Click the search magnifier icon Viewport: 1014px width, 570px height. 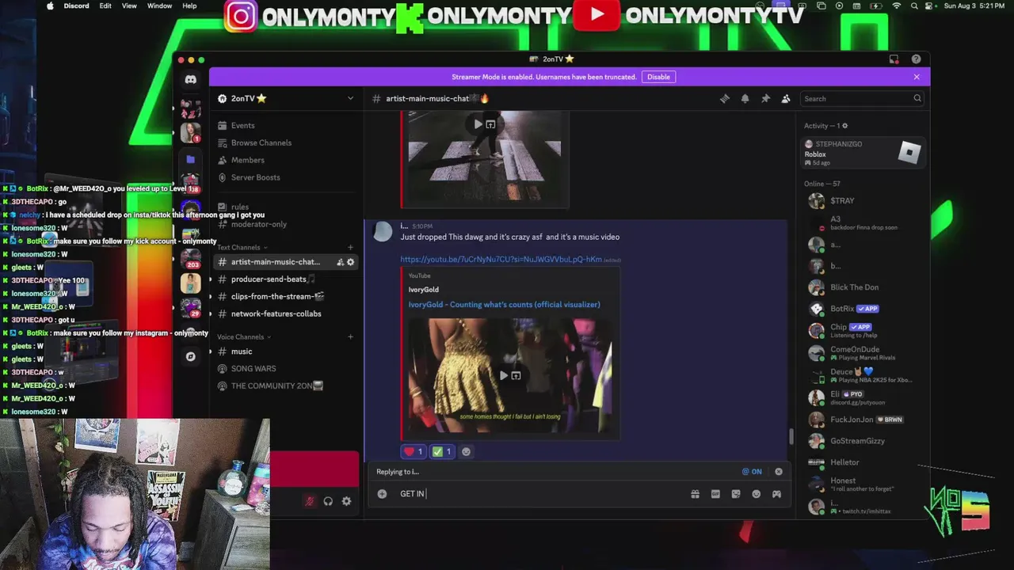coord(917,99)
